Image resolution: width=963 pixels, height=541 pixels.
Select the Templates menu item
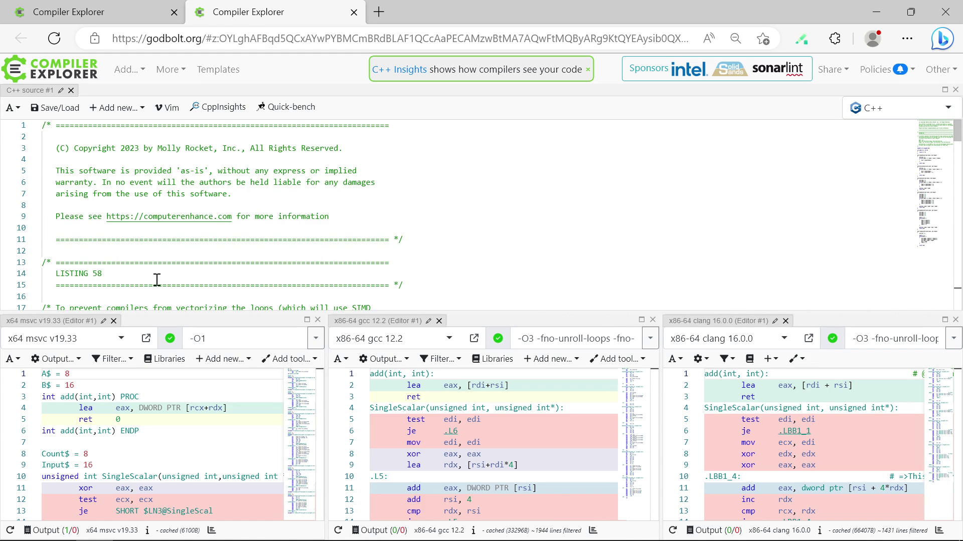(x=218, y=70)
